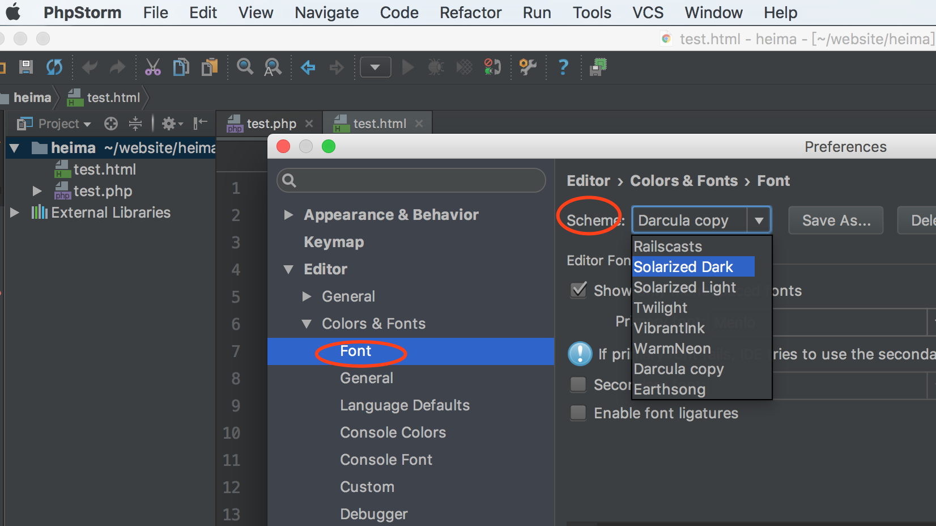Choose Twilight scheme from list
This screenshot has height=526, width=936.
click(x=660, y=308)
